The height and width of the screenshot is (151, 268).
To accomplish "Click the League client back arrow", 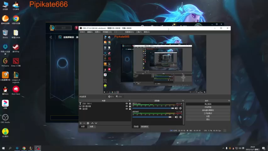I will (51, 37).
